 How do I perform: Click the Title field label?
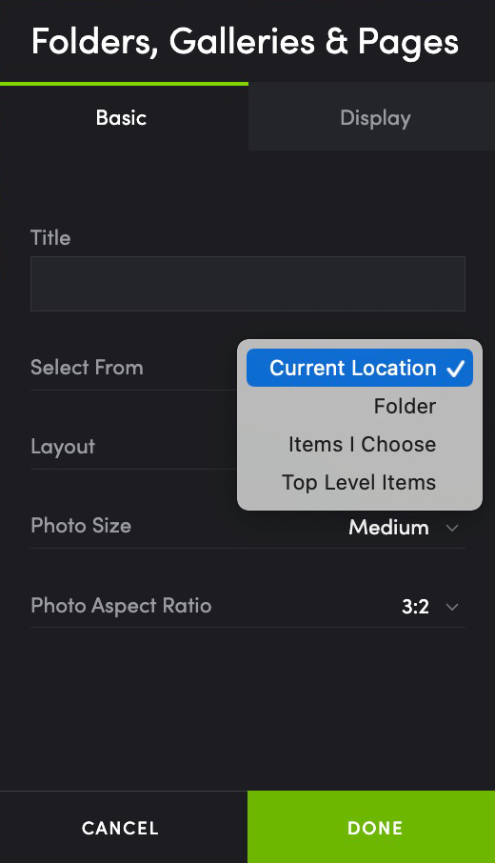coord(50,238)
